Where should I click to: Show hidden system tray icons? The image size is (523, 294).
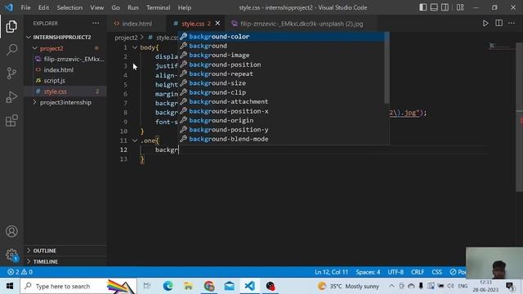[391, 286]
